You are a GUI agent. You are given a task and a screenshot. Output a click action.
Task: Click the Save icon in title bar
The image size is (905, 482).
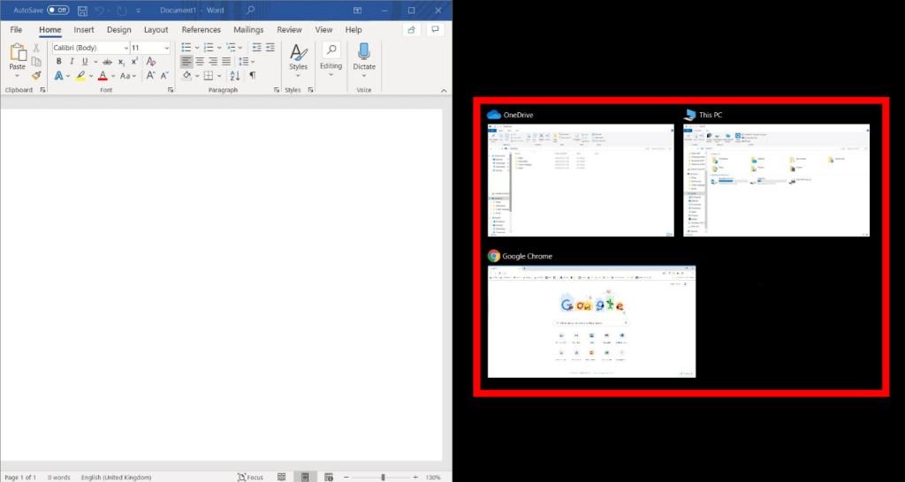point(82,11)
